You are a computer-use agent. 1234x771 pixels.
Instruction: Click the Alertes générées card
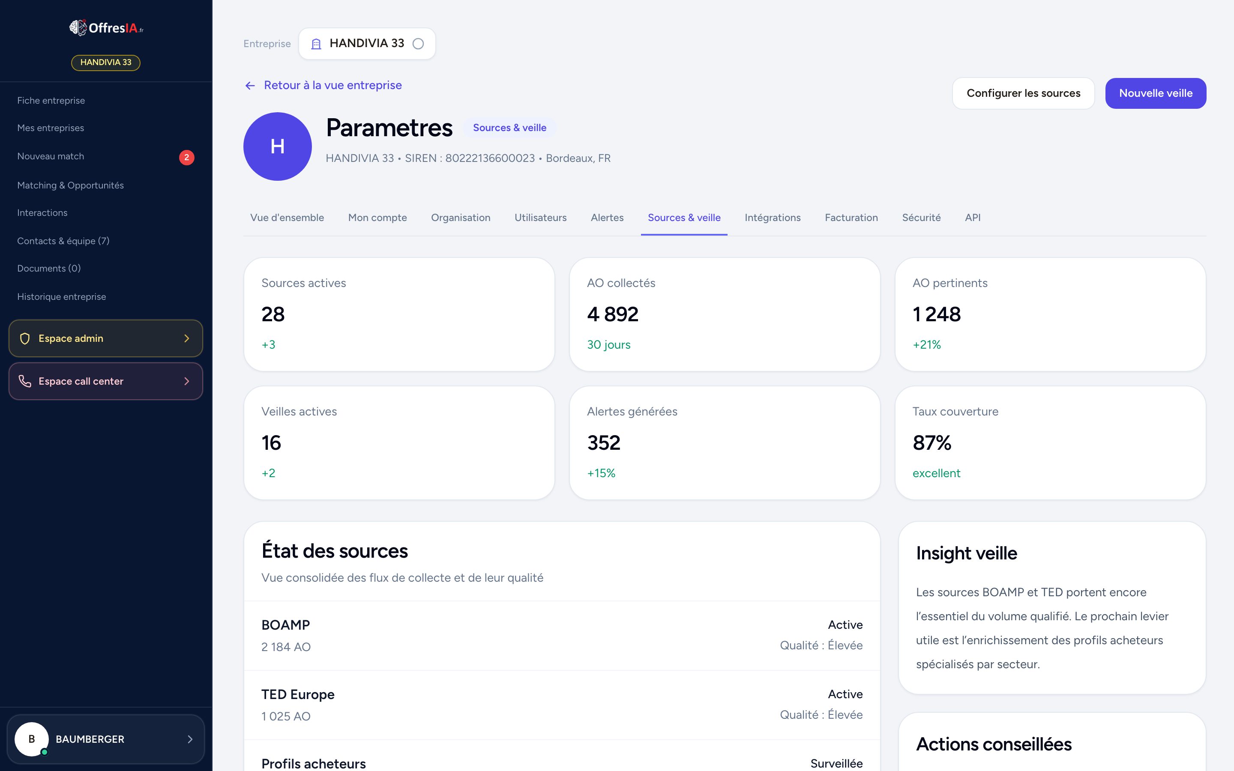tap(725, 443)
